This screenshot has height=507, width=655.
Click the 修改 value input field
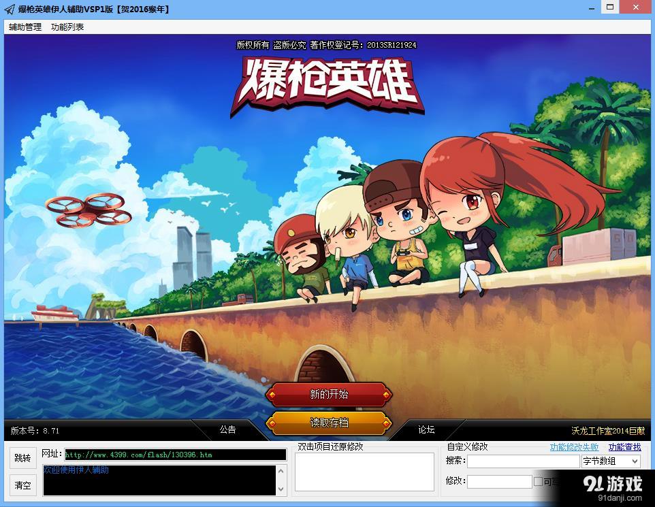[500, 482]
